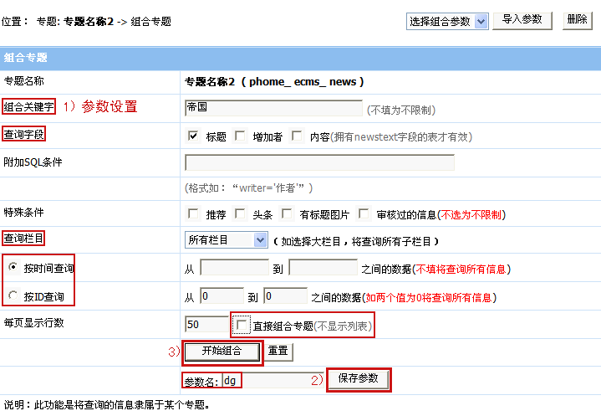This screenshot has height=416, width=601.
Task: Click the 开始组合 button
Action: coord(222,351)
